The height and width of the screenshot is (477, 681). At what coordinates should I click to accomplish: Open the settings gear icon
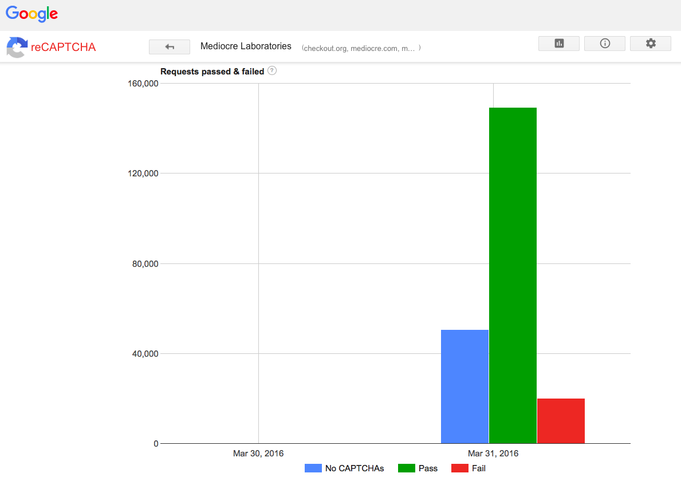tap(650, 44)
